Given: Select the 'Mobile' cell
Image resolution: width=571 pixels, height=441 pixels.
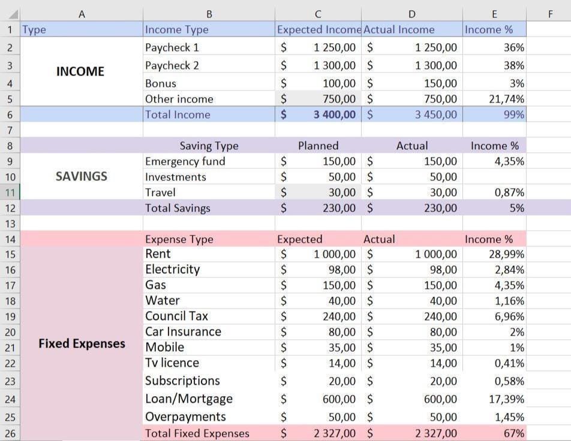Looking at the screenshot, I should pyautogui.click(x=209, y=348).
